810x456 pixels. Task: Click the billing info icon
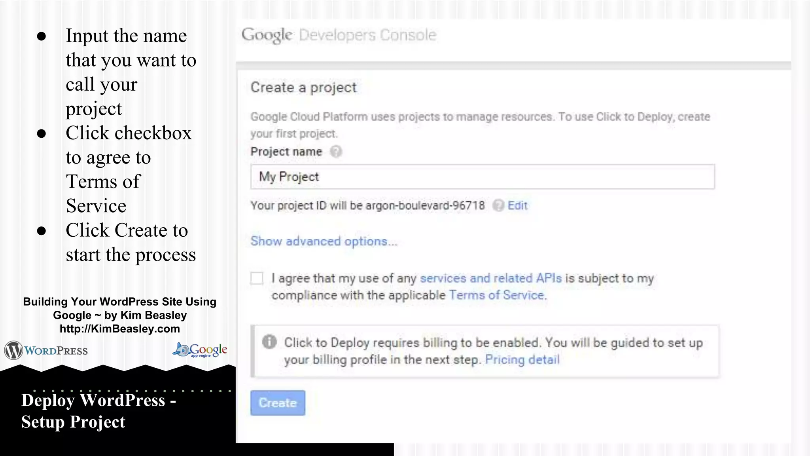coord(269,342)
